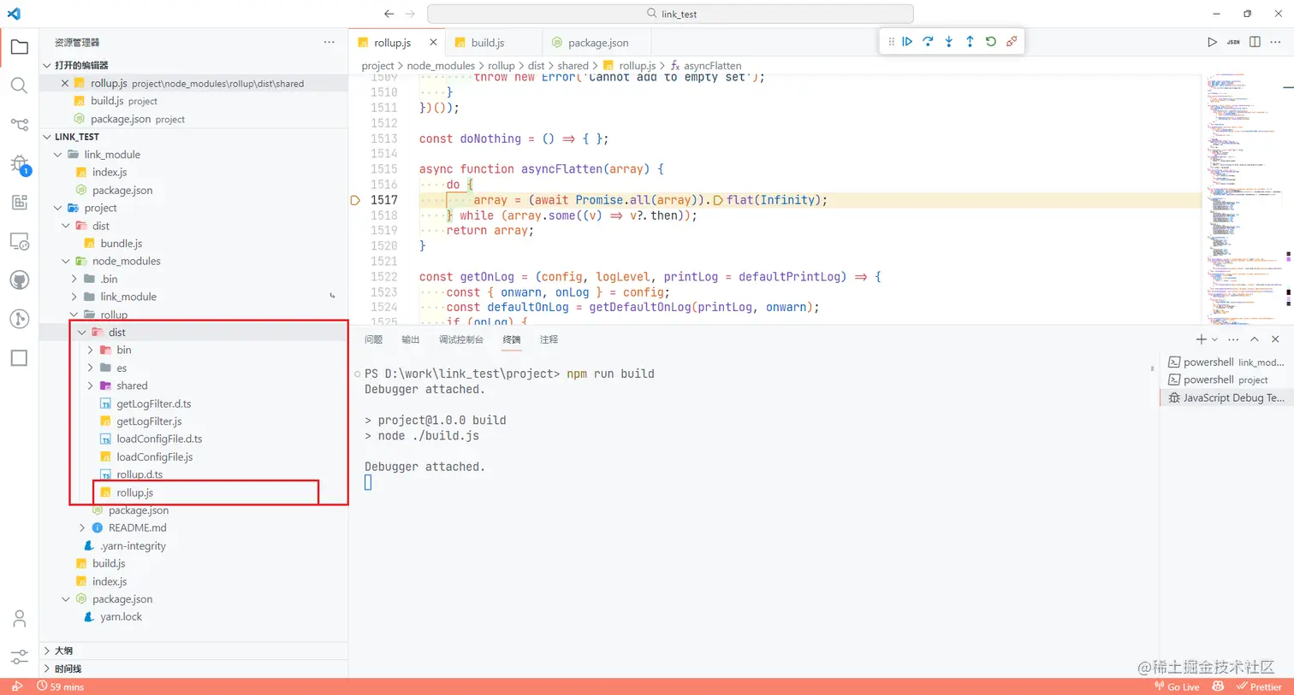Toggle the breakpoint on line 1517
The height and width of the screenshot is (695, 1294).
(355, 199)
